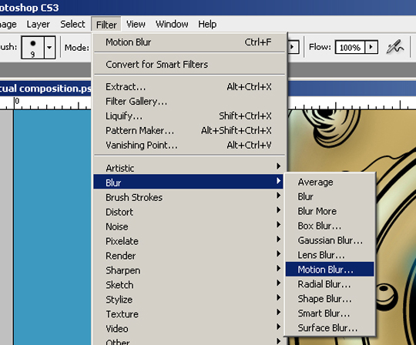Open the Layer menu

pyautogui.click(x=39, y=25)
